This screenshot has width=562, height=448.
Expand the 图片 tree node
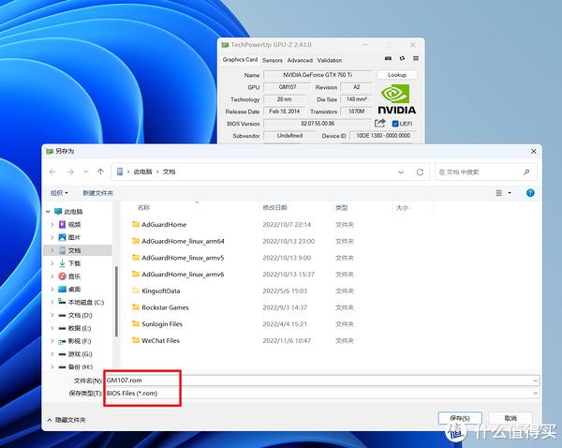click(x=52, y=237)
